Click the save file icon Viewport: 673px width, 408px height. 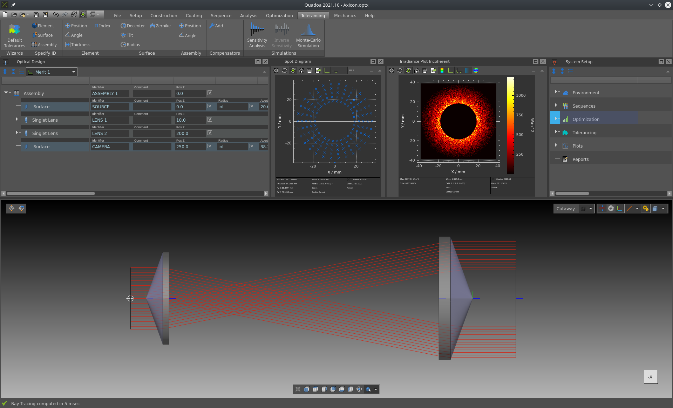point(36,14)
